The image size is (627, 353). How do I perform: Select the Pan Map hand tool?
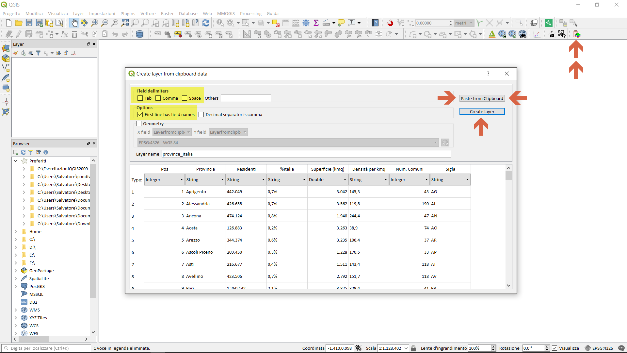point(74,23)
